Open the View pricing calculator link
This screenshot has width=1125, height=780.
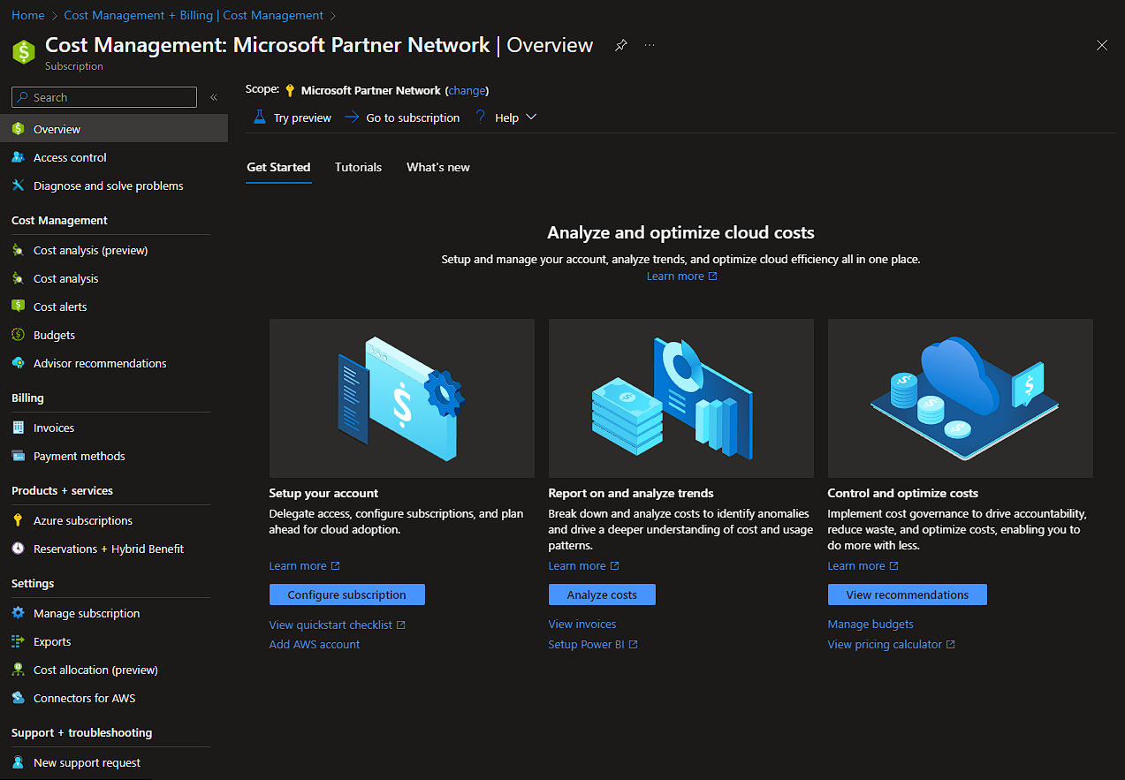pyautogui.click(x=892, y=644)
